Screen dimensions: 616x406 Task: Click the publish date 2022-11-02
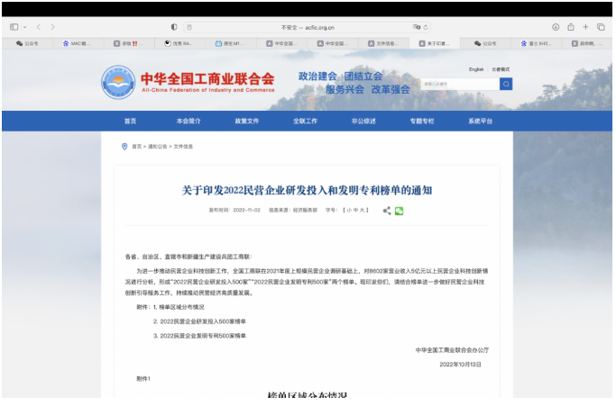click(247, 211)
